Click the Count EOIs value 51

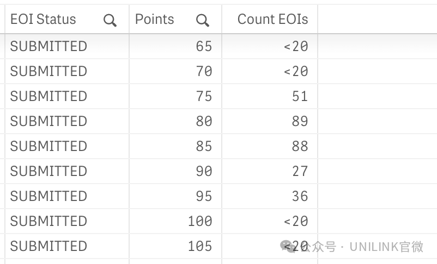pyautogui.click(x=300, y=96)
